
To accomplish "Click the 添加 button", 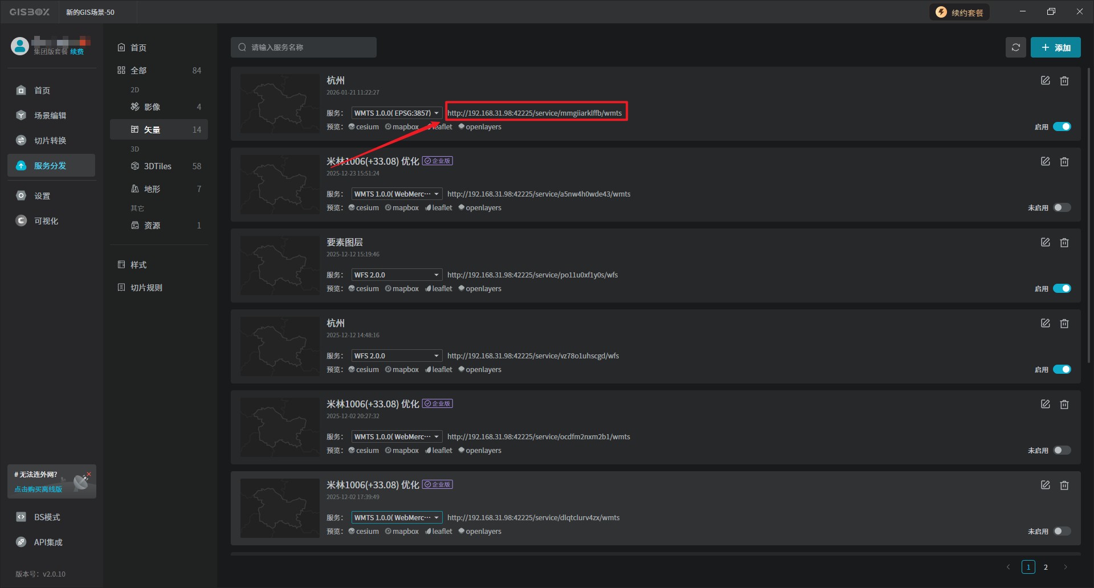I will coord(1055,48).
